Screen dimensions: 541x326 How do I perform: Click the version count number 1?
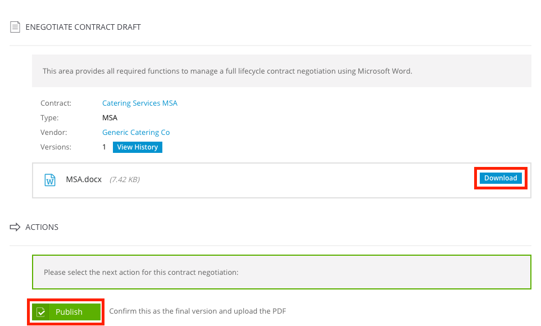[x=104, y=147]
